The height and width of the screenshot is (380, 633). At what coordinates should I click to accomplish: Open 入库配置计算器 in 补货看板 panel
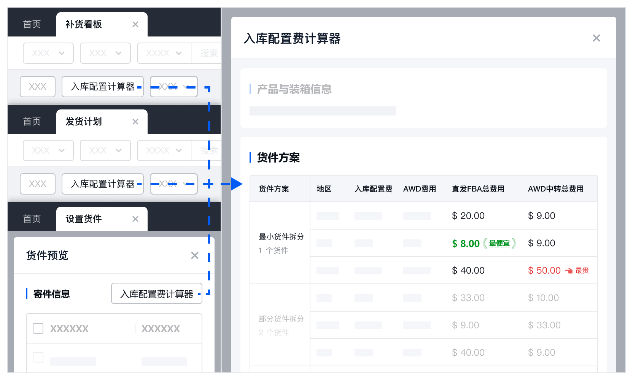click(x=103, y=87)
